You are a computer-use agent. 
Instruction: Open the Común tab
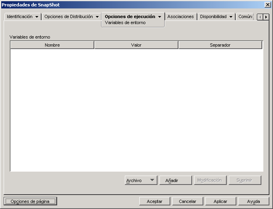[x=245, y=16]
